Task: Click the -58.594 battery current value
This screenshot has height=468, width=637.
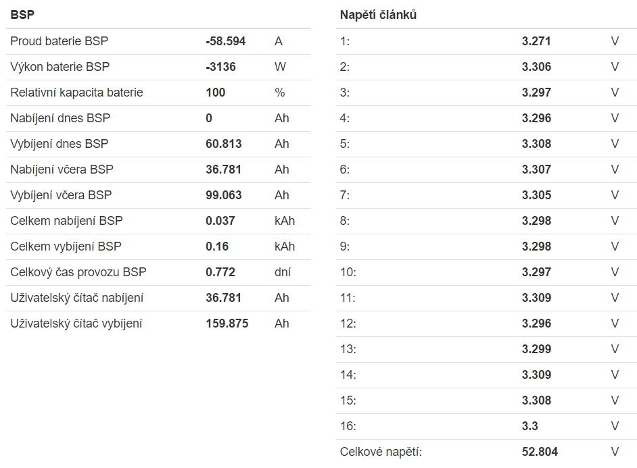Action: point(225,41)
